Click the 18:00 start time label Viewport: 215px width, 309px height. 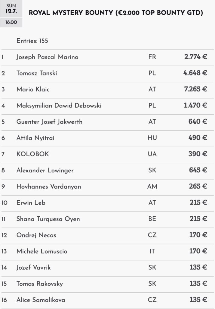point(11,22)
